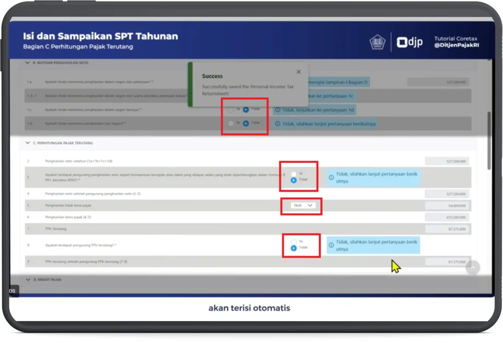Click info icon in row 1d hint
This screenshot has height=343, width=503.
coord(278,124)
